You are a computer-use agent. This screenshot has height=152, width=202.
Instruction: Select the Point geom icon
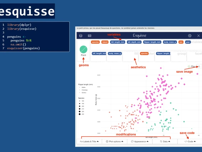point(84,49)
